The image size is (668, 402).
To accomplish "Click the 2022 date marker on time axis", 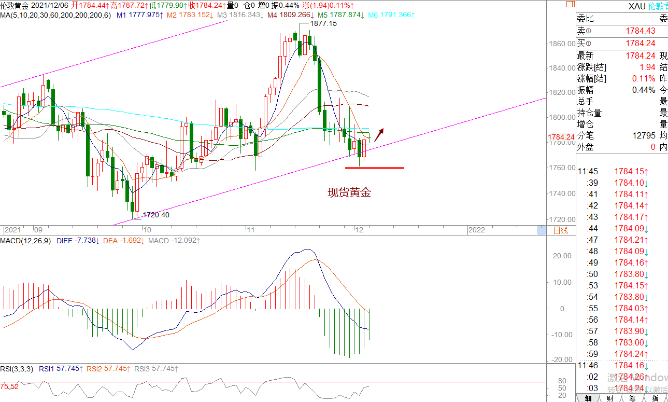I will click(477, 230).
